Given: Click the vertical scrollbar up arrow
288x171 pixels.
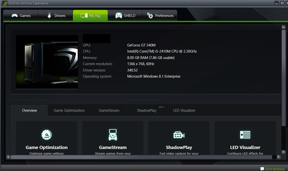Looking at the screenshot, I should [x=283, y=27].
